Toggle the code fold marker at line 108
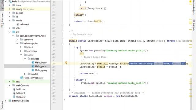This screenshot has height=110, width=196. click(62, 31)
